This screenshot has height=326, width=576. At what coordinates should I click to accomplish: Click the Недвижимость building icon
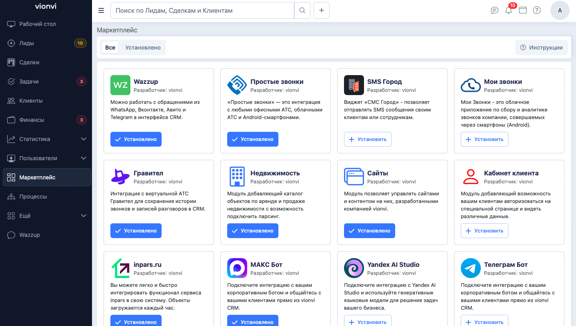pos(237,177)
